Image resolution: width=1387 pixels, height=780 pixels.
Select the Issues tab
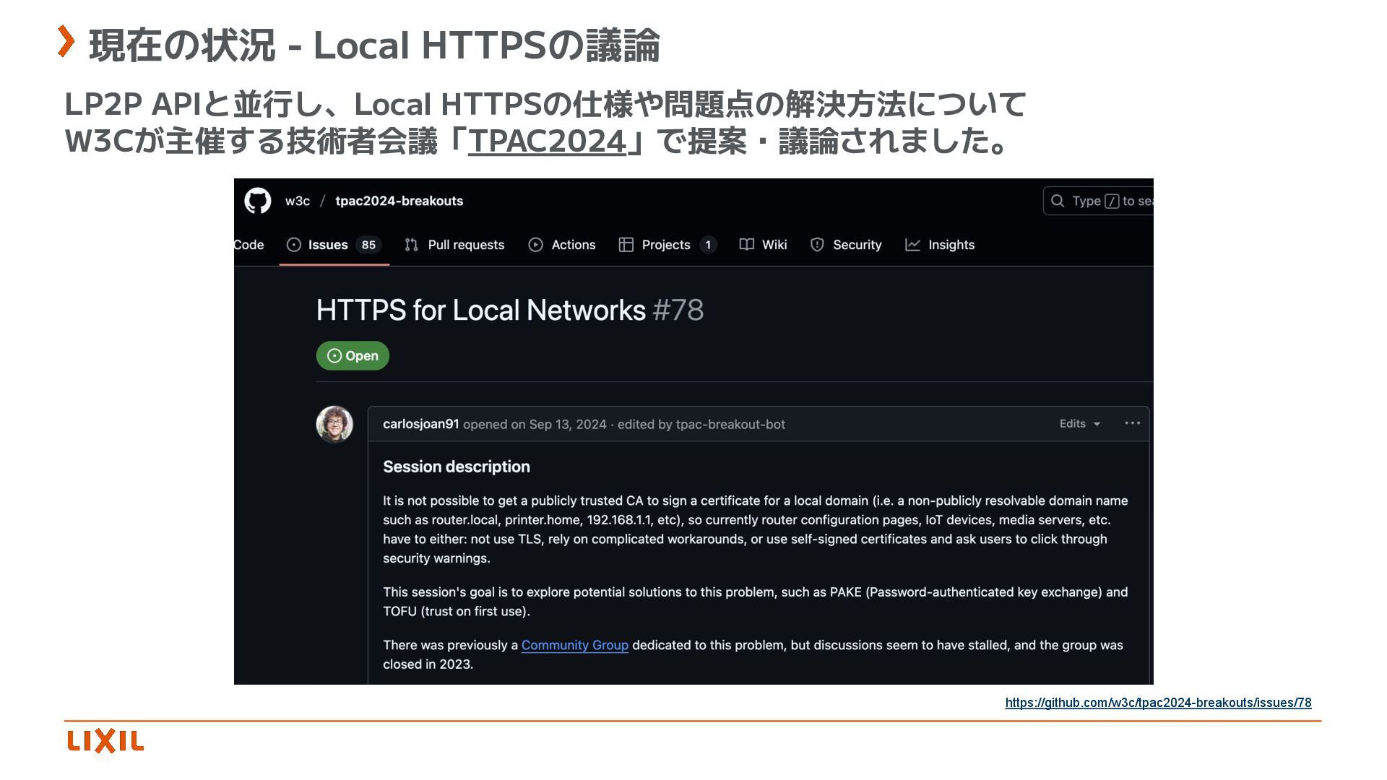[x=334, y=245]
